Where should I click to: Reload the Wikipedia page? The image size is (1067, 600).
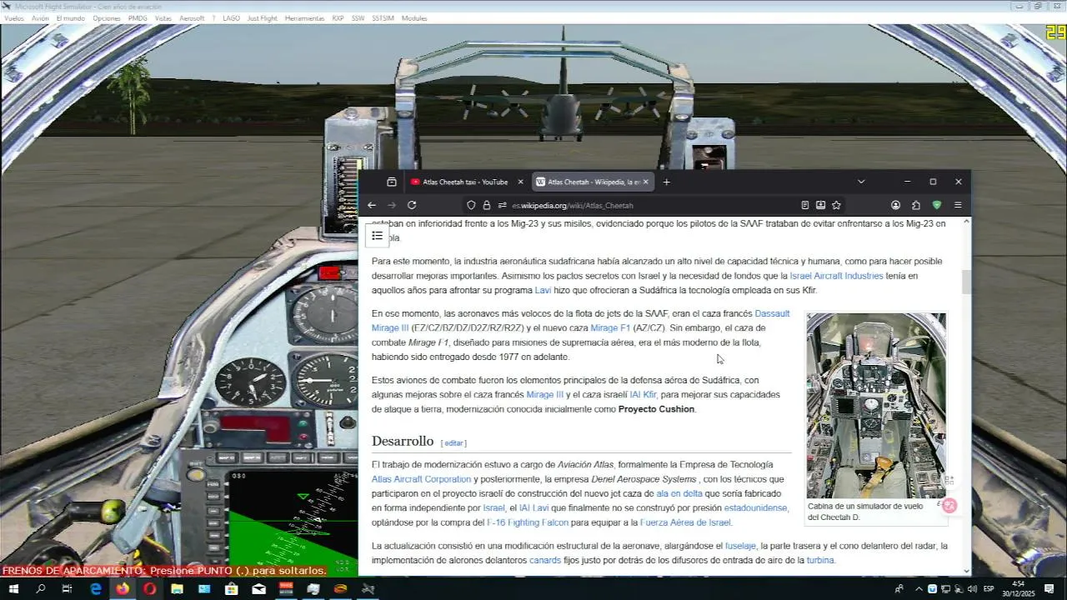[412, 205]
